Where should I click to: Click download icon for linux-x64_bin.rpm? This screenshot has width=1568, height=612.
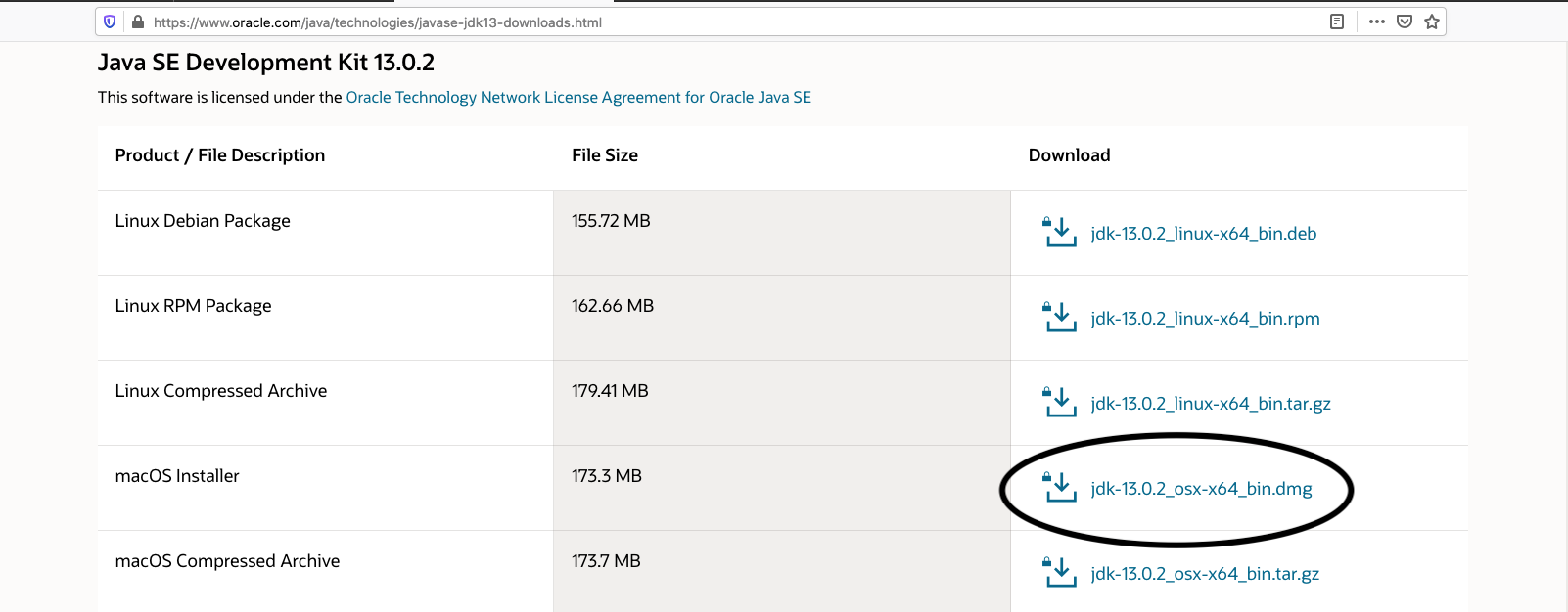coord(1059,318)
